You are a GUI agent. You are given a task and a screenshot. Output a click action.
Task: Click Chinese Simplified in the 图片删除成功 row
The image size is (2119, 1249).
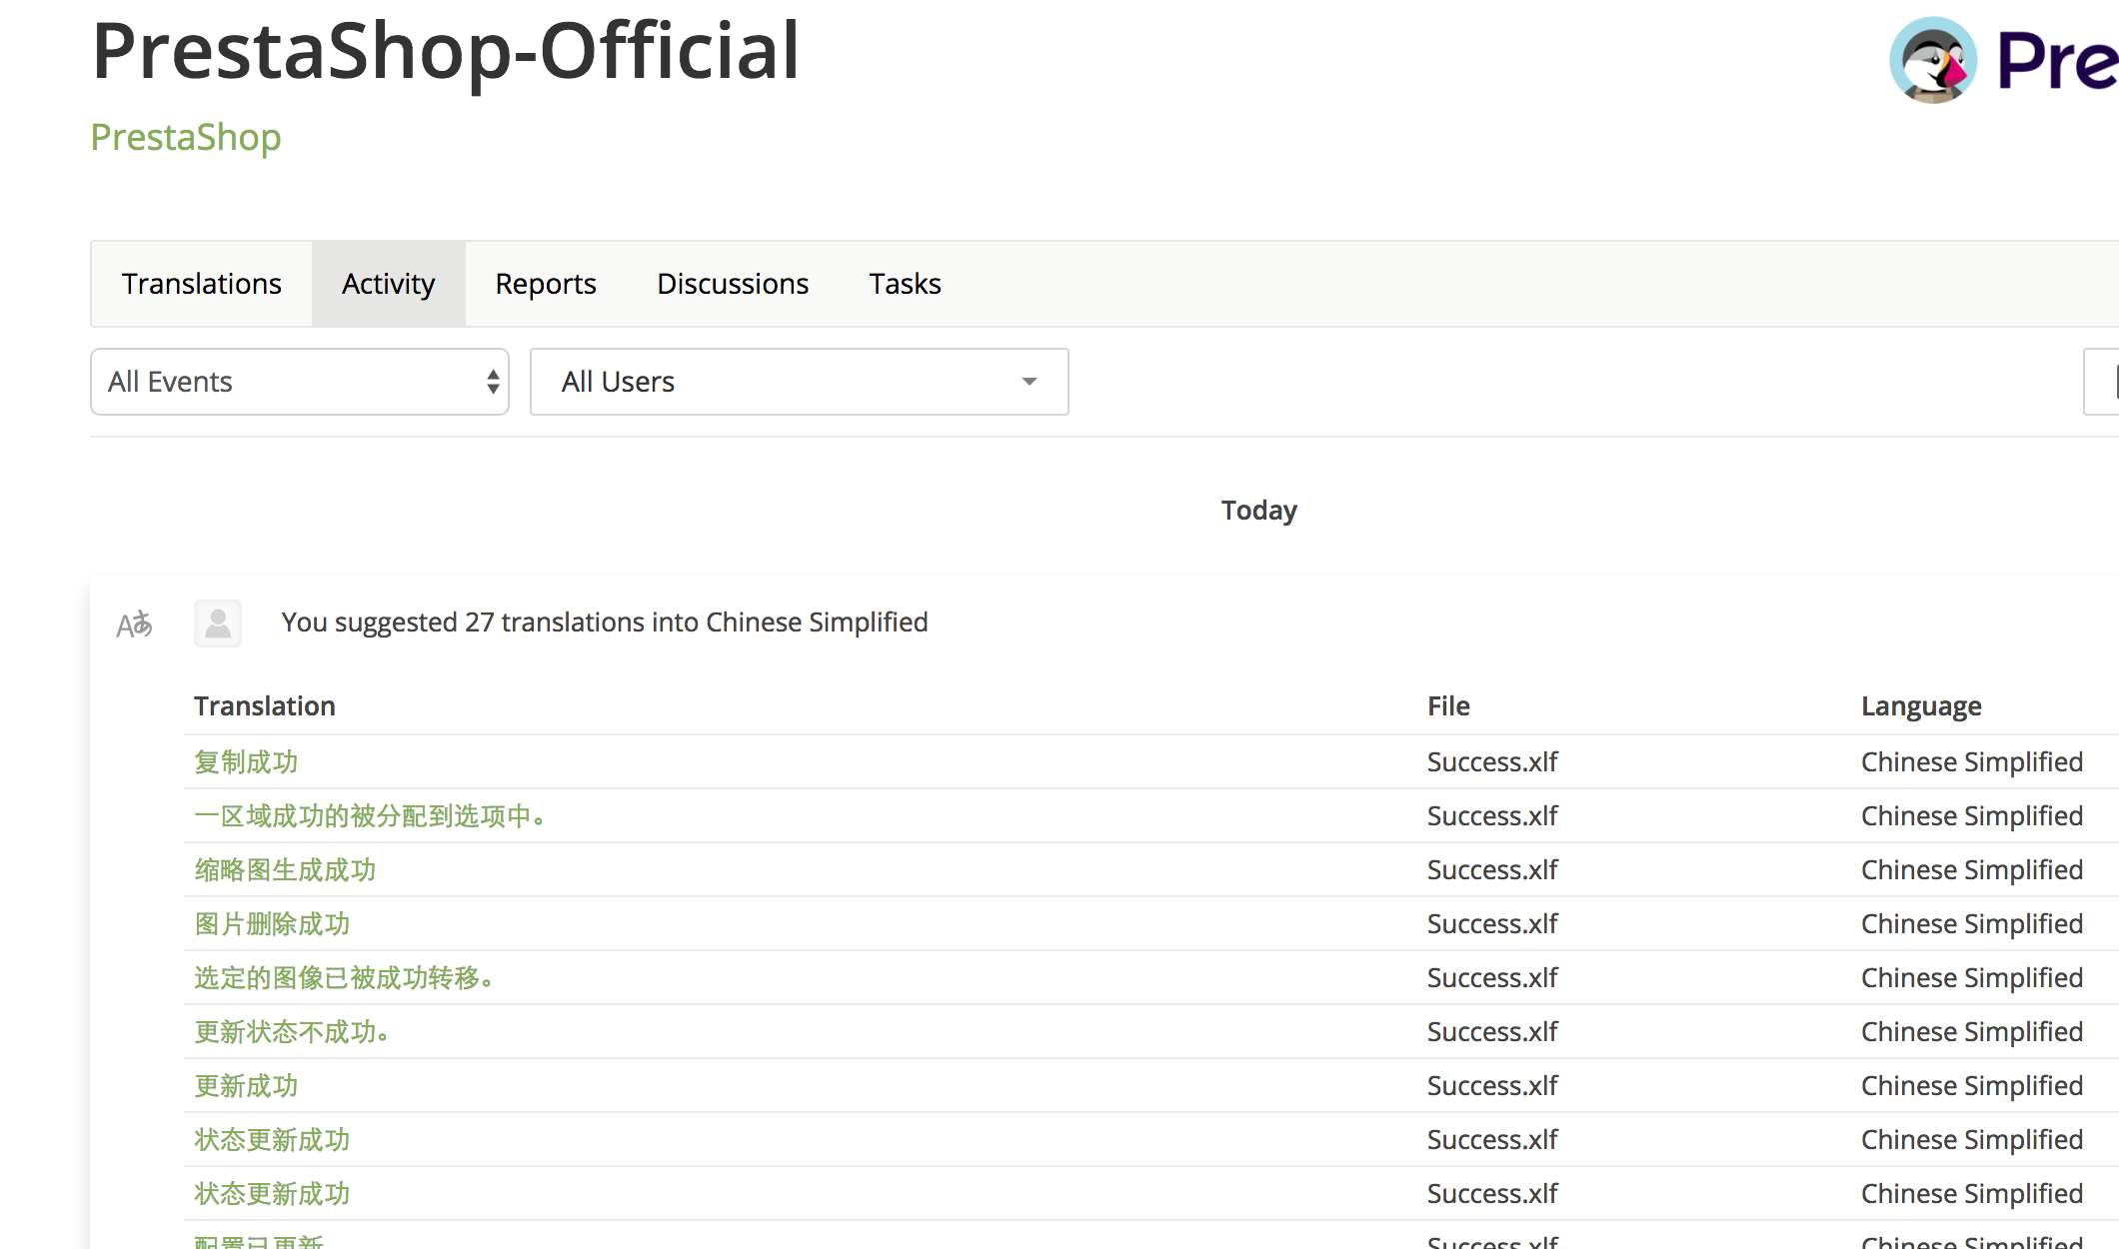[x=1972, y=924]
